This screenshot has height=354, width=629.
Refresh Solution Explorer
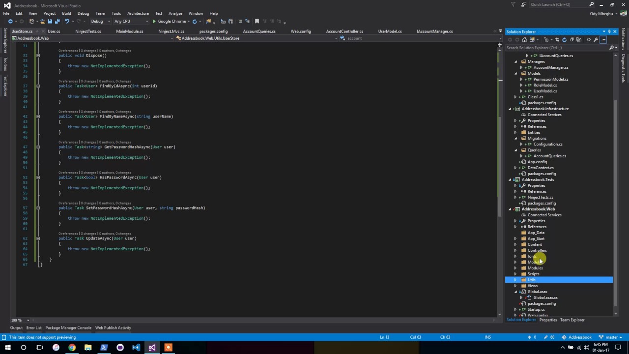pos(564,40)
